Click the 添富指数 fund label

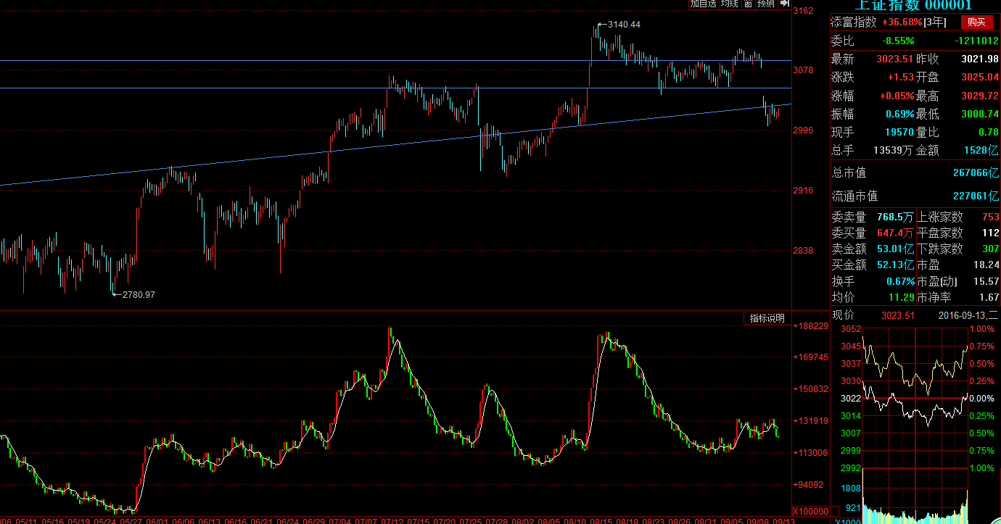(x=854, y=22)
